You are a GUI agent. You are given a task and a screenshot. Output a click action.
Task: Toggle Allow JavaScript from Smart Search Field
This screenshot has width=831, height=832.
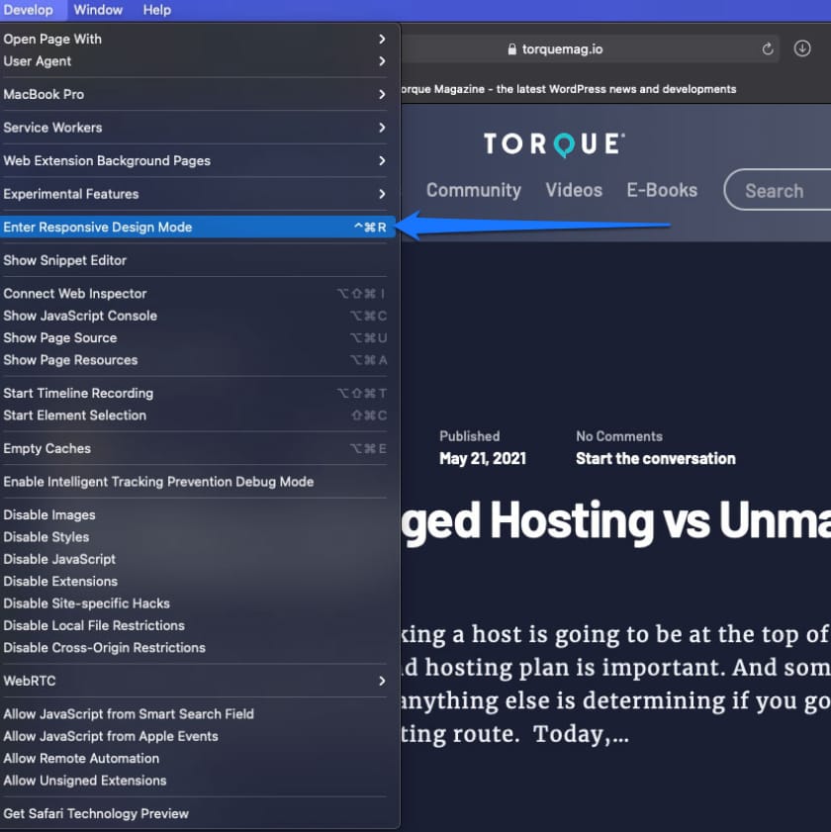click(194, 714)
